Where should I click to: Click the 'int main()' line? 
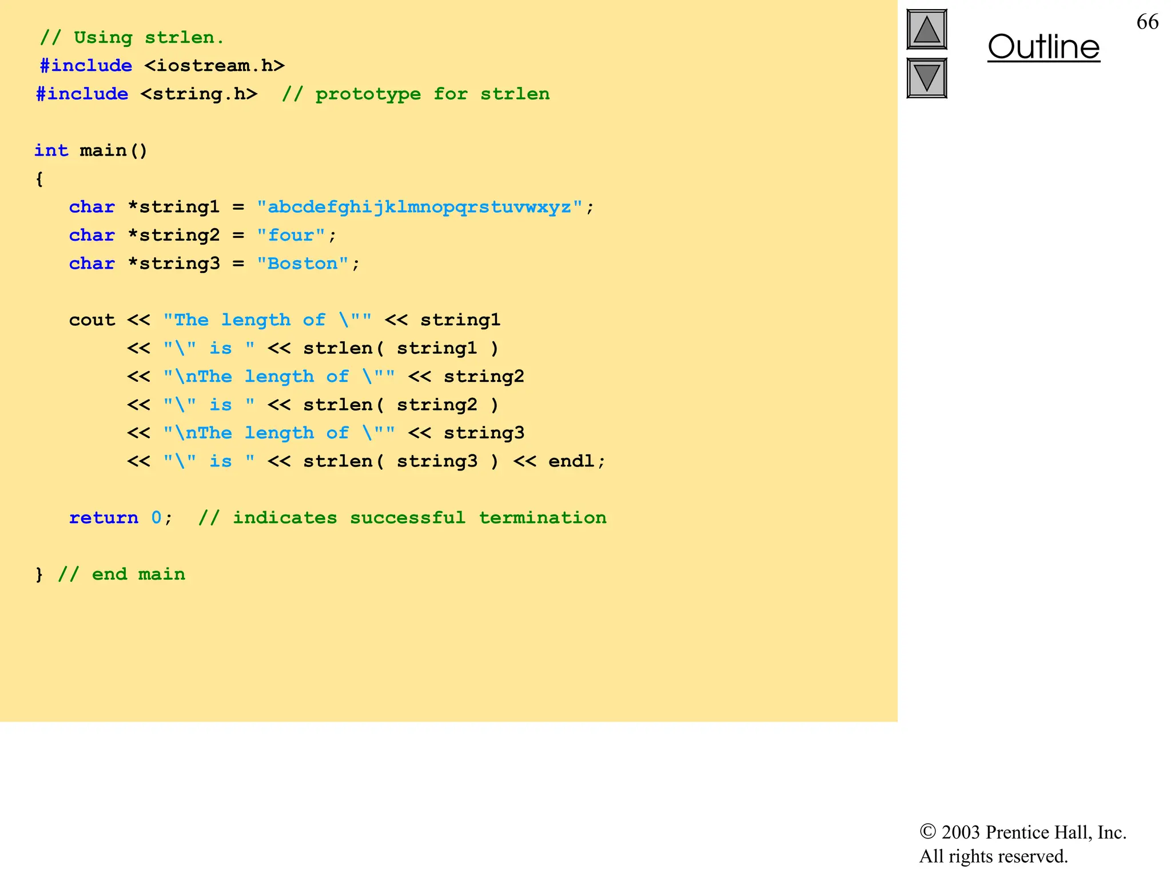pyautogui.click(x=91, y=150)
